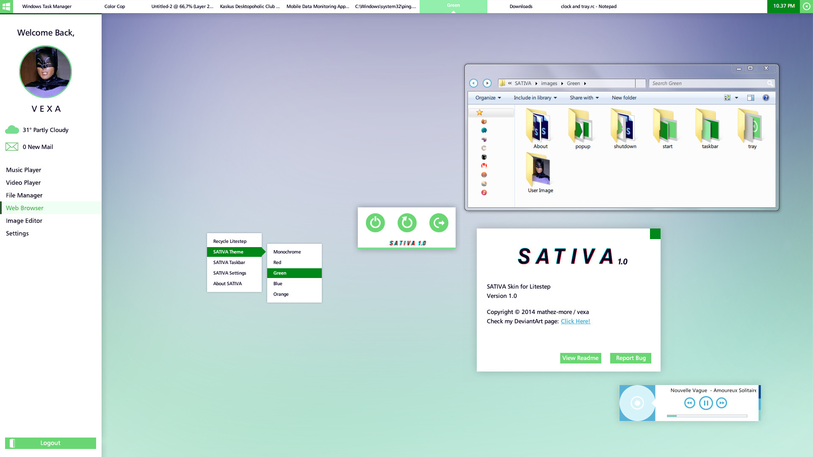Click the music player progress bar
The width and height of the screenshot is (813, 457).
[707, 416]
